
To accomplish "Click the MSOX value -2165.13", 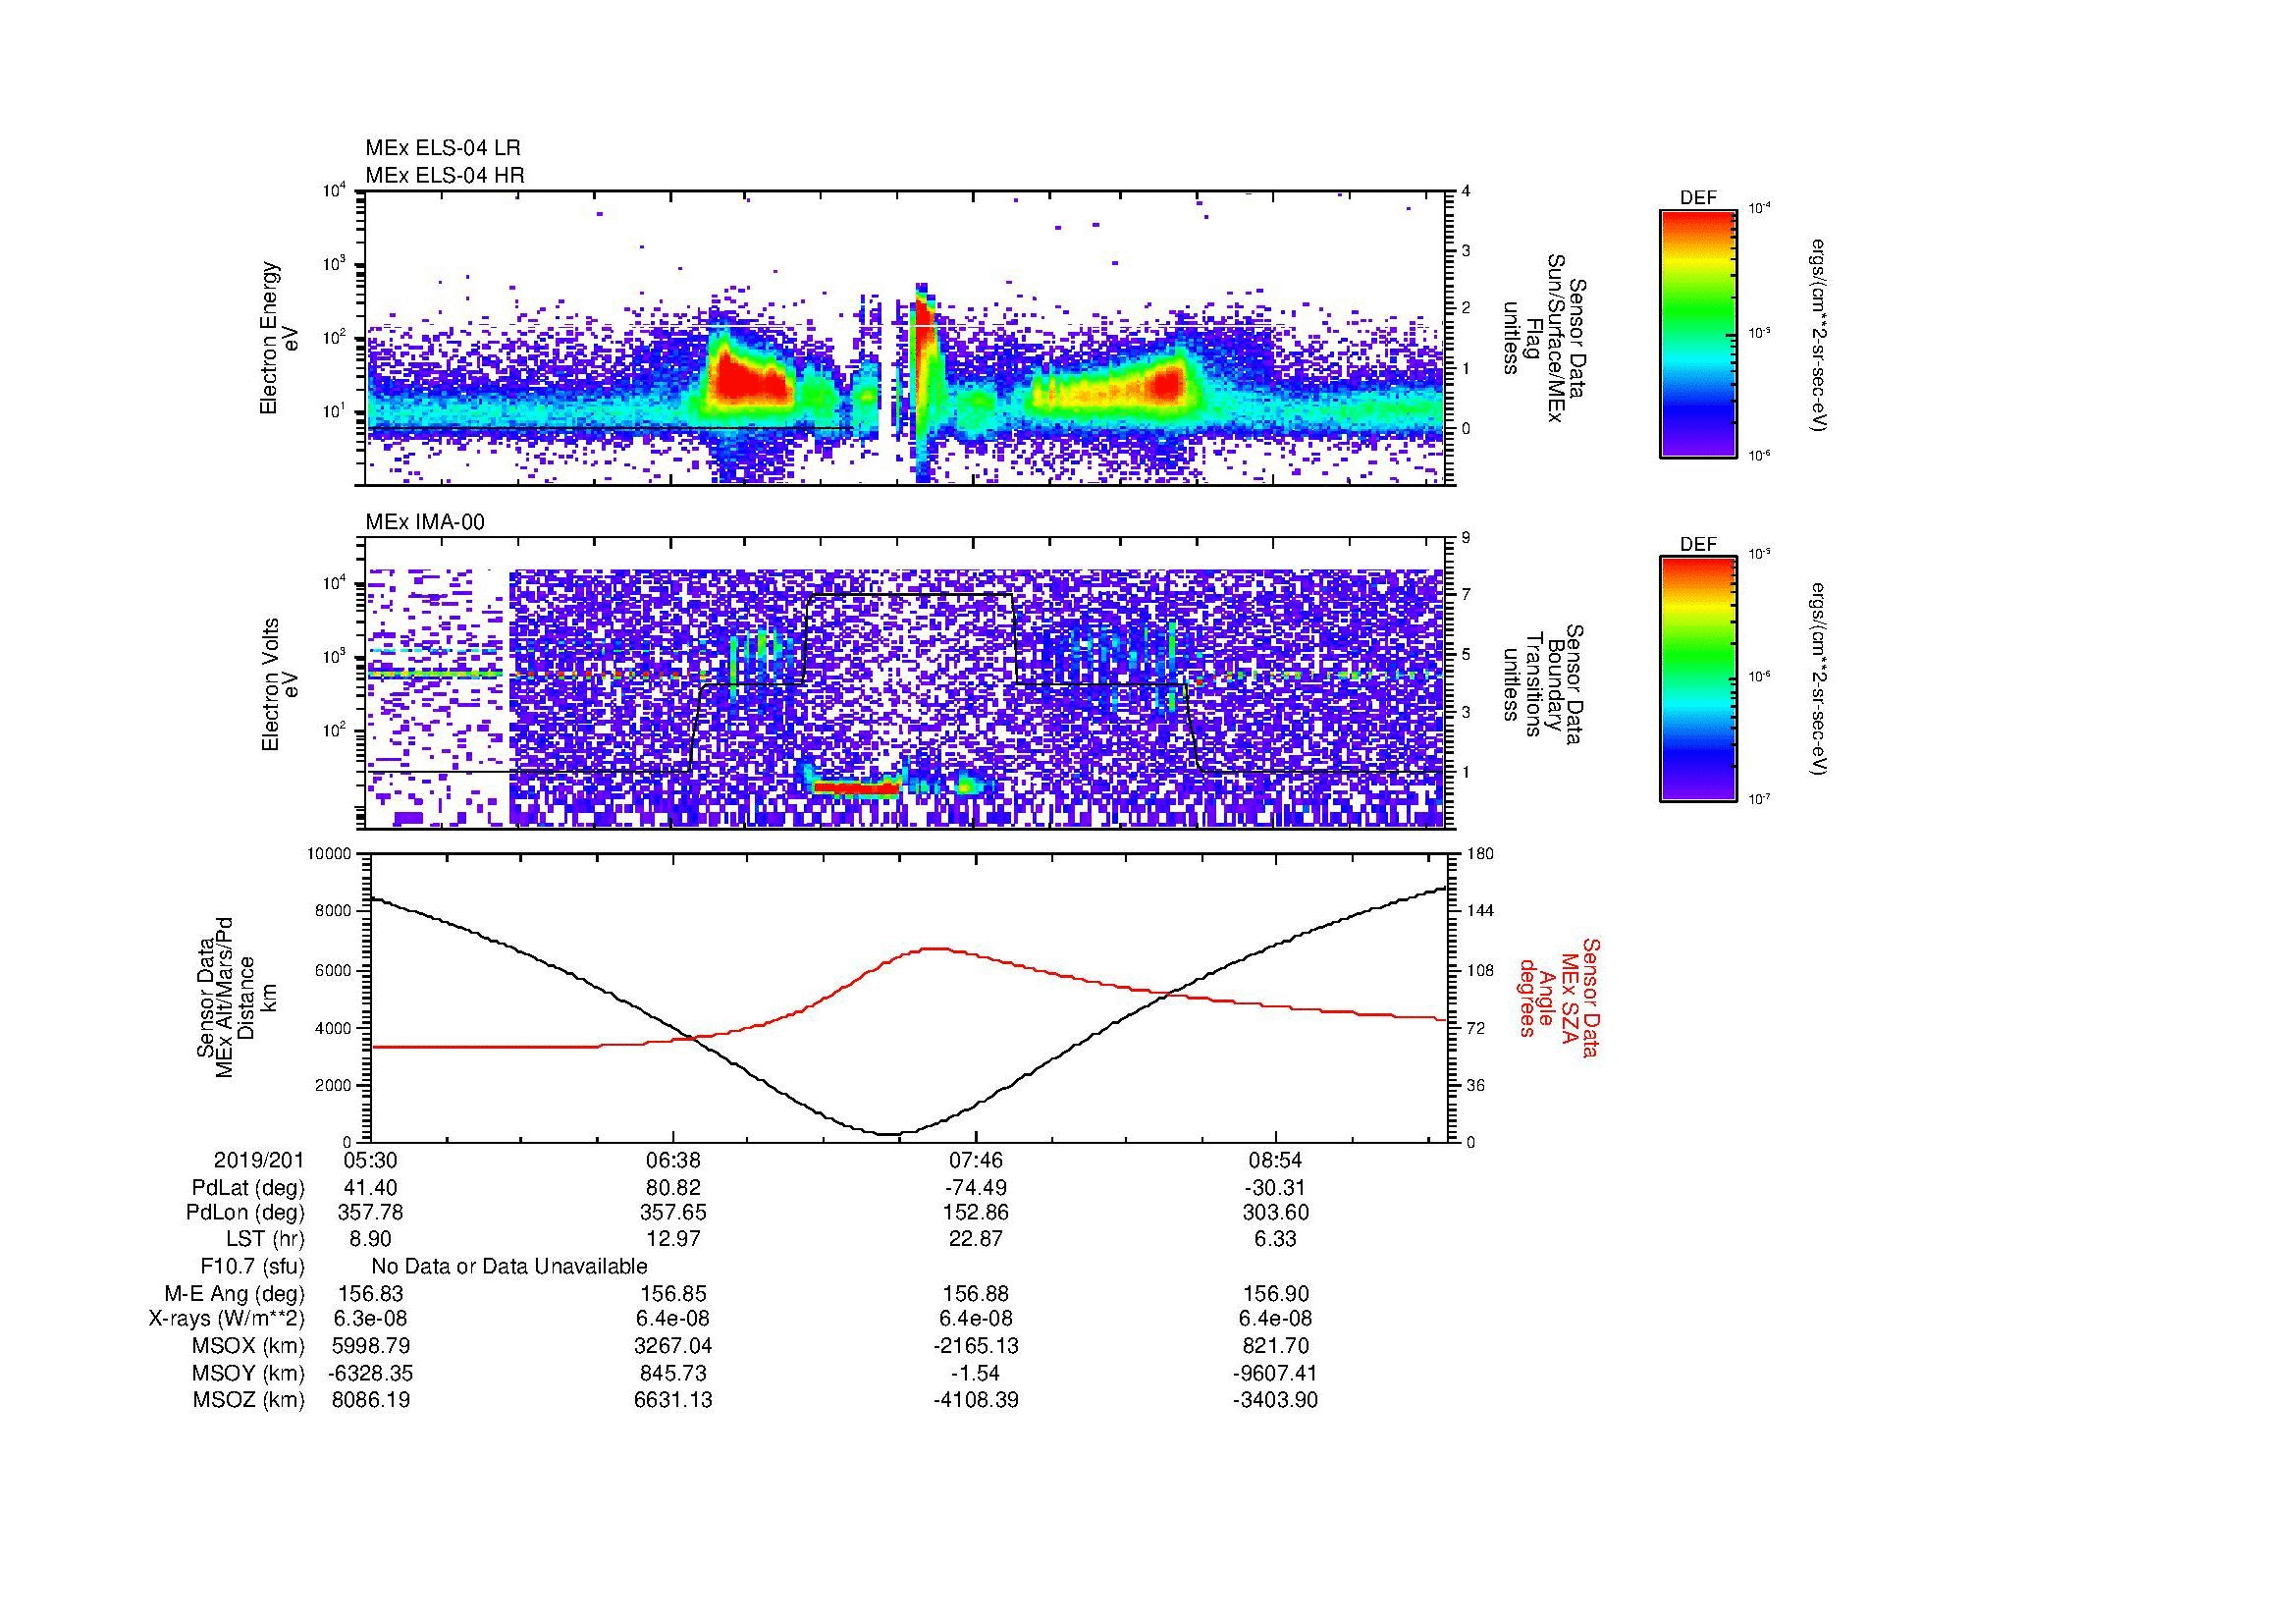I will [975, 1346].
